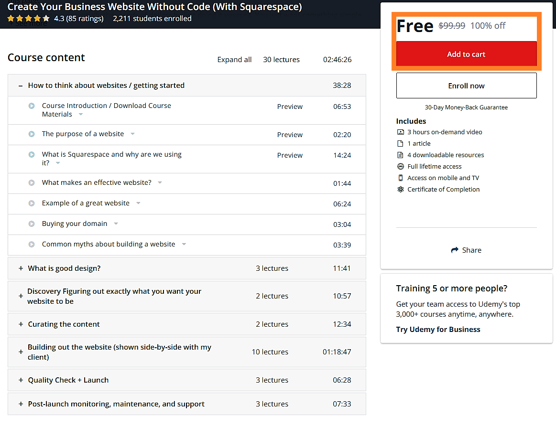Screen dimensions: 556x427
Task: Preview the What is Squarespace lecture
Action: coord(290,156)
